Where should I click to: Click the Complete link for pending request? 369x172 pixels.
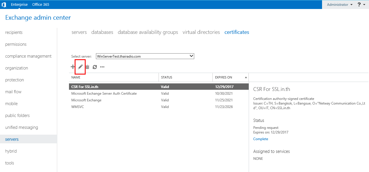coord(261,139)
